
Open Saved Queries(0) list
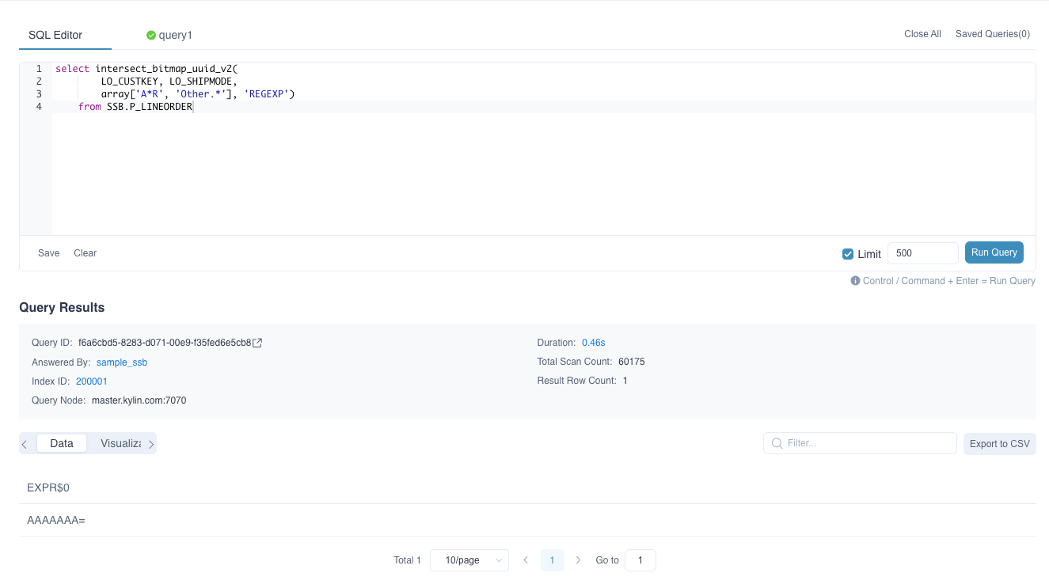[992, 34]
